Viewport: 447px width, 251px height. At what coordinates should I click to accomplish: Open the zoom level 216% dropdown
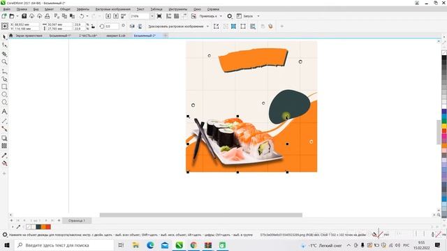152,16
